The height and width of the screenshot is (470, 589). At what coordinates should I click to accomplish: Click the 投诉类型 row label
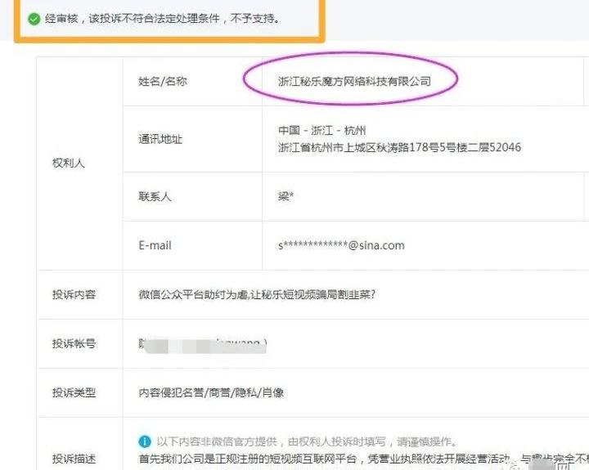(74, 392)
